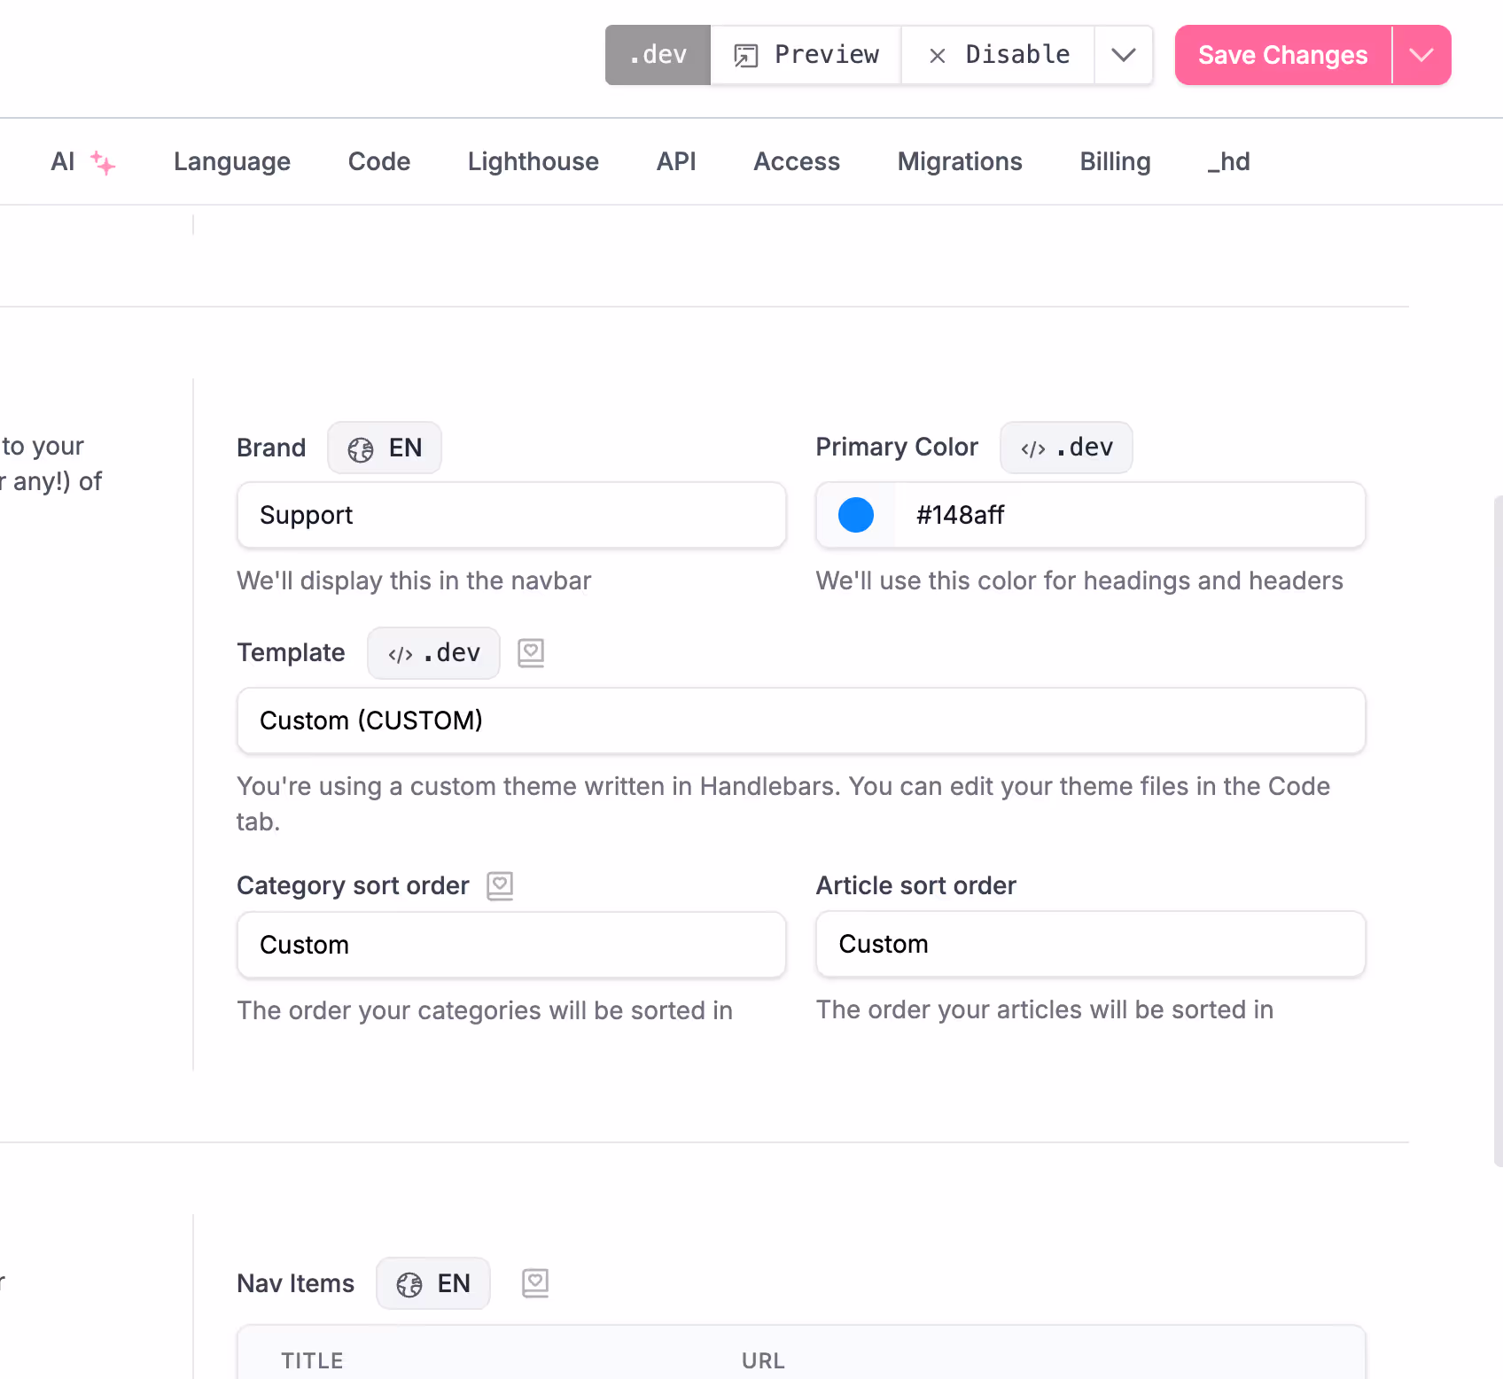Click the help icon next to Template
The image size is (1503, 1379).
531,653
